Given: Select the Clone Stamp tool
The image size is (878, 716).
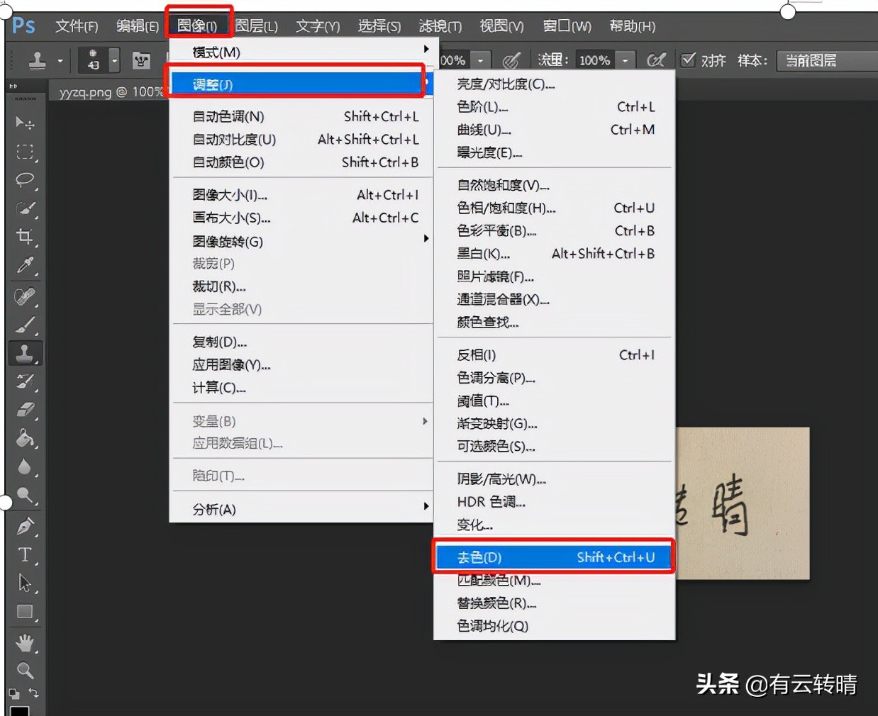Looking at the screenshot, I should click(25, 352).
